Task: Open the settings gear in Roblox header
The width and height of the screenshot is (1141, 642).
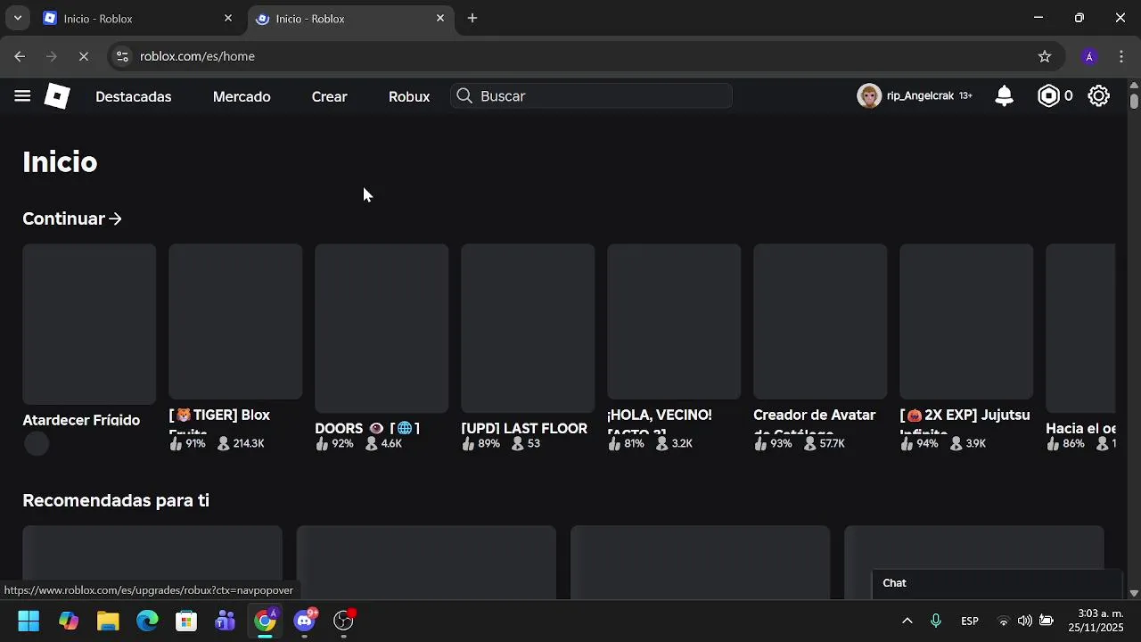Action: coord(1098,96)
